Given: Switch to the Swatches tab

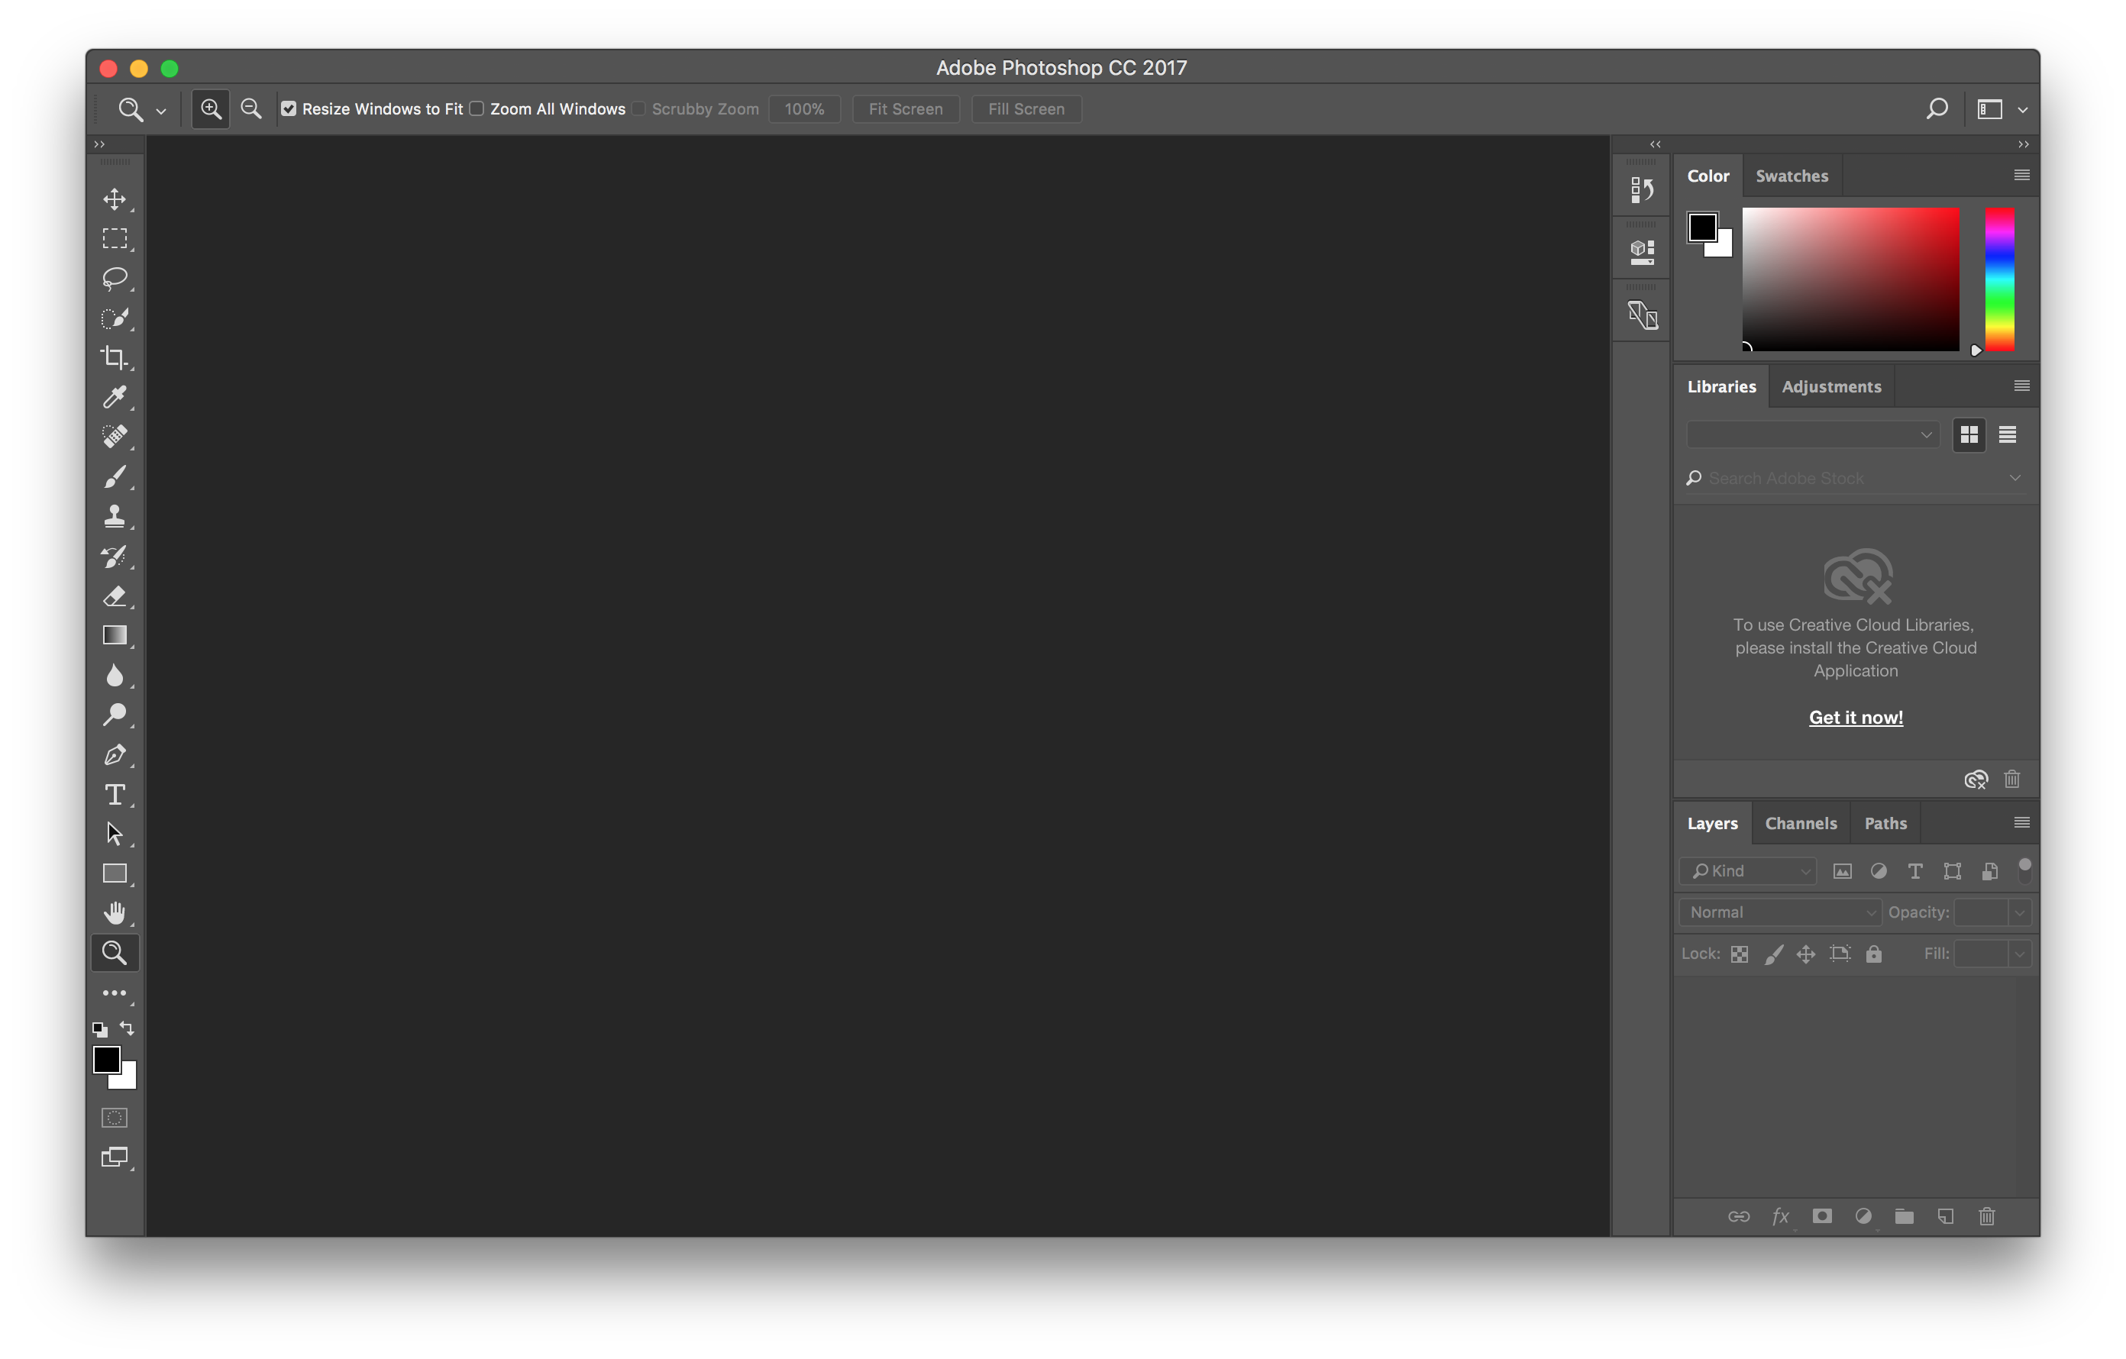Looking at the screenshot, I should coord(1792,176).
